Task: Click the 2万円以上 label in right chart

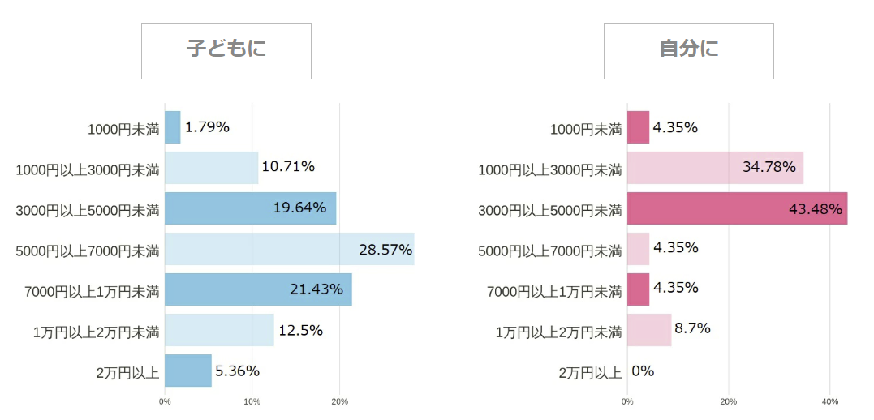Action: tap(590, 372)
